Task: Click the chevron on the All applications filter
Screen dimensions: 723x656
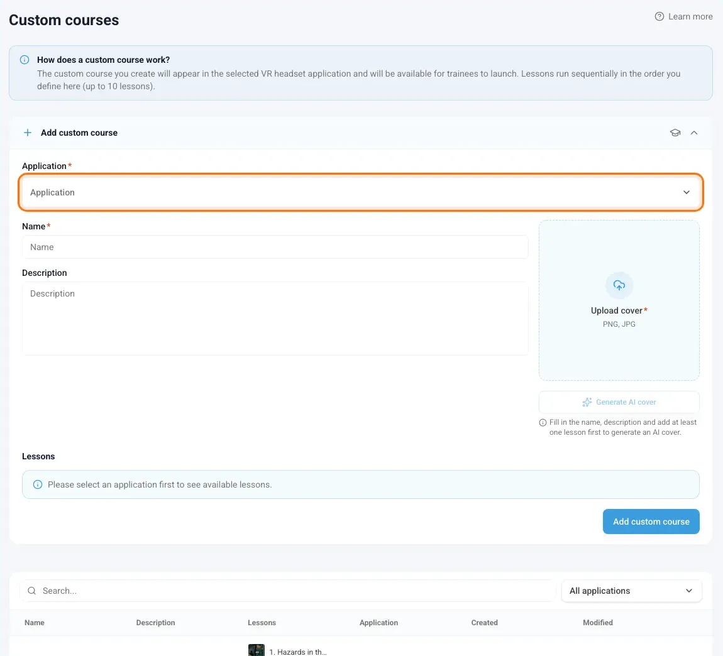Action: point(689,591)
